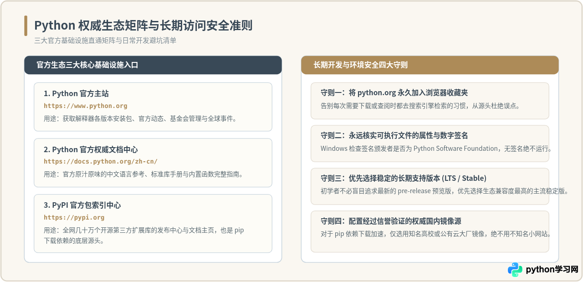This screenshot has width=583, height=282.
Task: Click the "1. Python 官方主站" heading
Action: (x=76, y=94)
